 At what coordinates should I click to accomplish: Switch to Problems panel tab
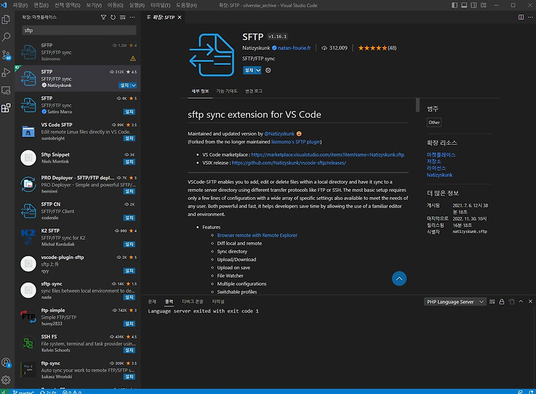click(x=152, y=301)
